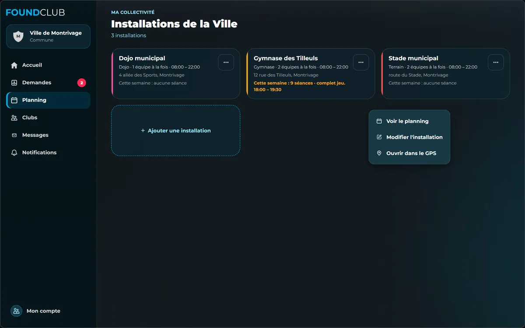Open the Dojo municipal three-dot menu

pos(226,62)
